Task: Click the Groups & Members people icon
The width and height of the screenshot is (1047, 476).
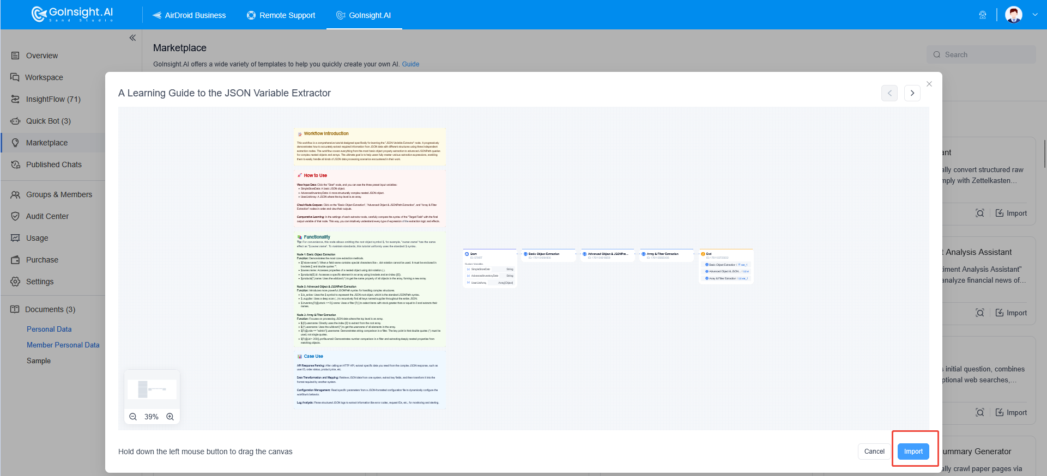Action: tap(15, 194)
